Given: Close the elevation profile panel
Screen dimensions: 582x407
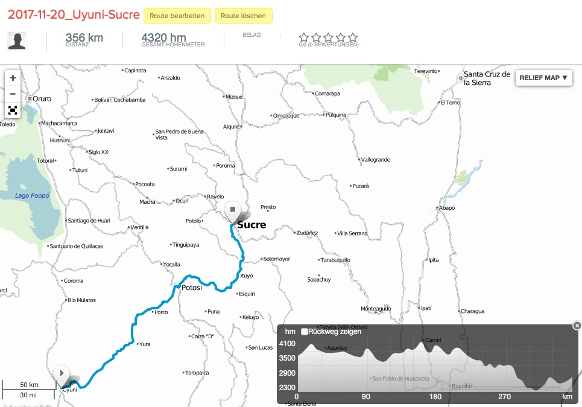Looking at the screenshot, I should 577,326.
